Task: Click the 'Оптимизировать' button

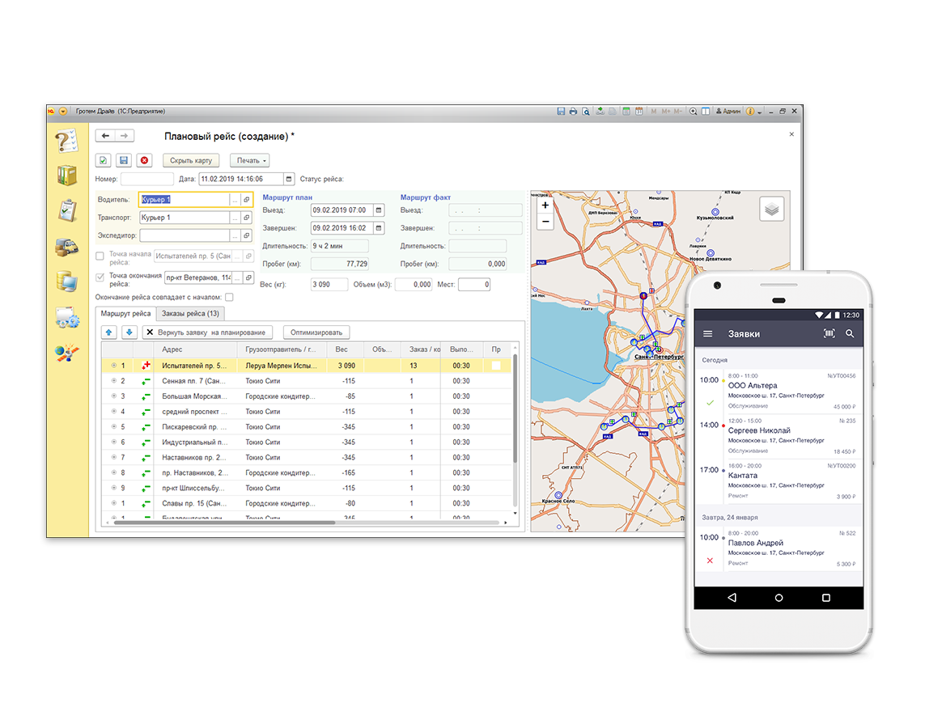Action: pyautogui.click(x=316, y=332)
